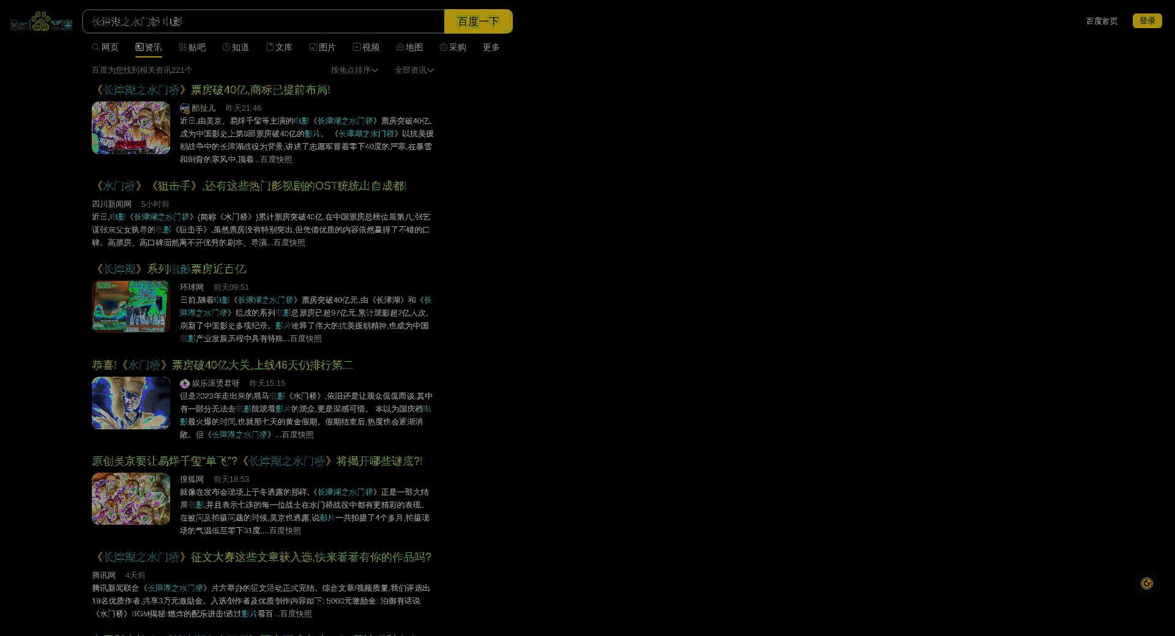
Task: Click 百度快照 under the 环球网 article
Action: click(x=305, y=339)
